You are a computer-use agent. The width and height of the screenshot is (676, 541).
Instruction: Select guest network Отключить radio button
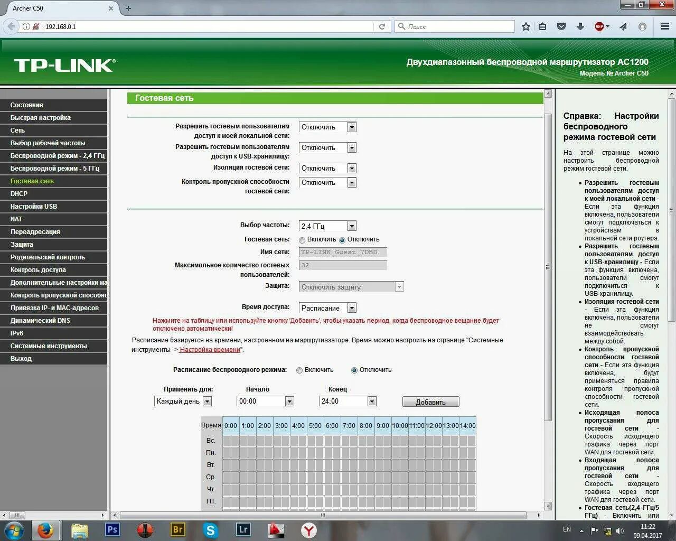coord(342,240)
